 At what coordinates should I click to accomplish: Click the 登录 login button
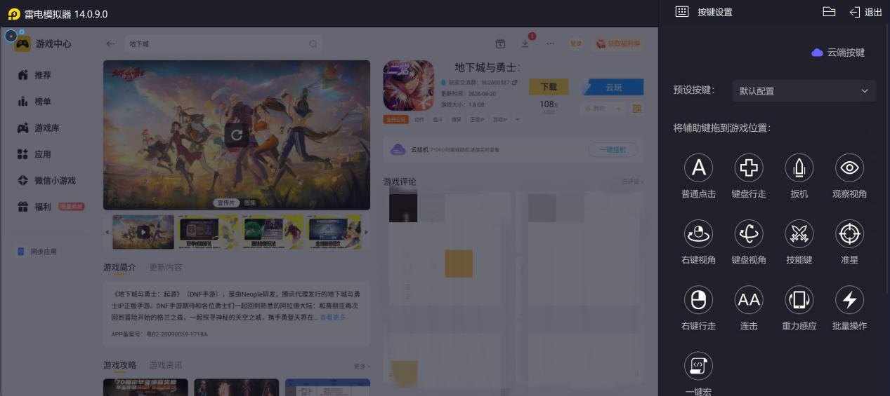coord(576,43)
